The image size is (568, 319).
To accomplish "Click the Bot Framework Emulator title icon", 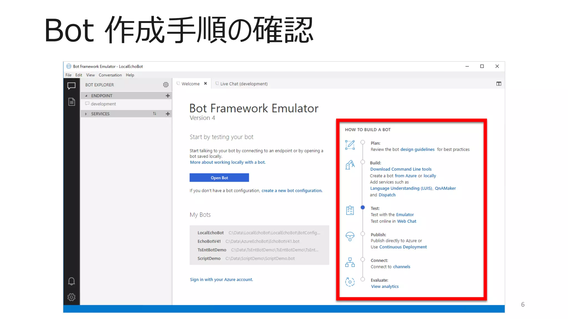I will tap(69, 66).
